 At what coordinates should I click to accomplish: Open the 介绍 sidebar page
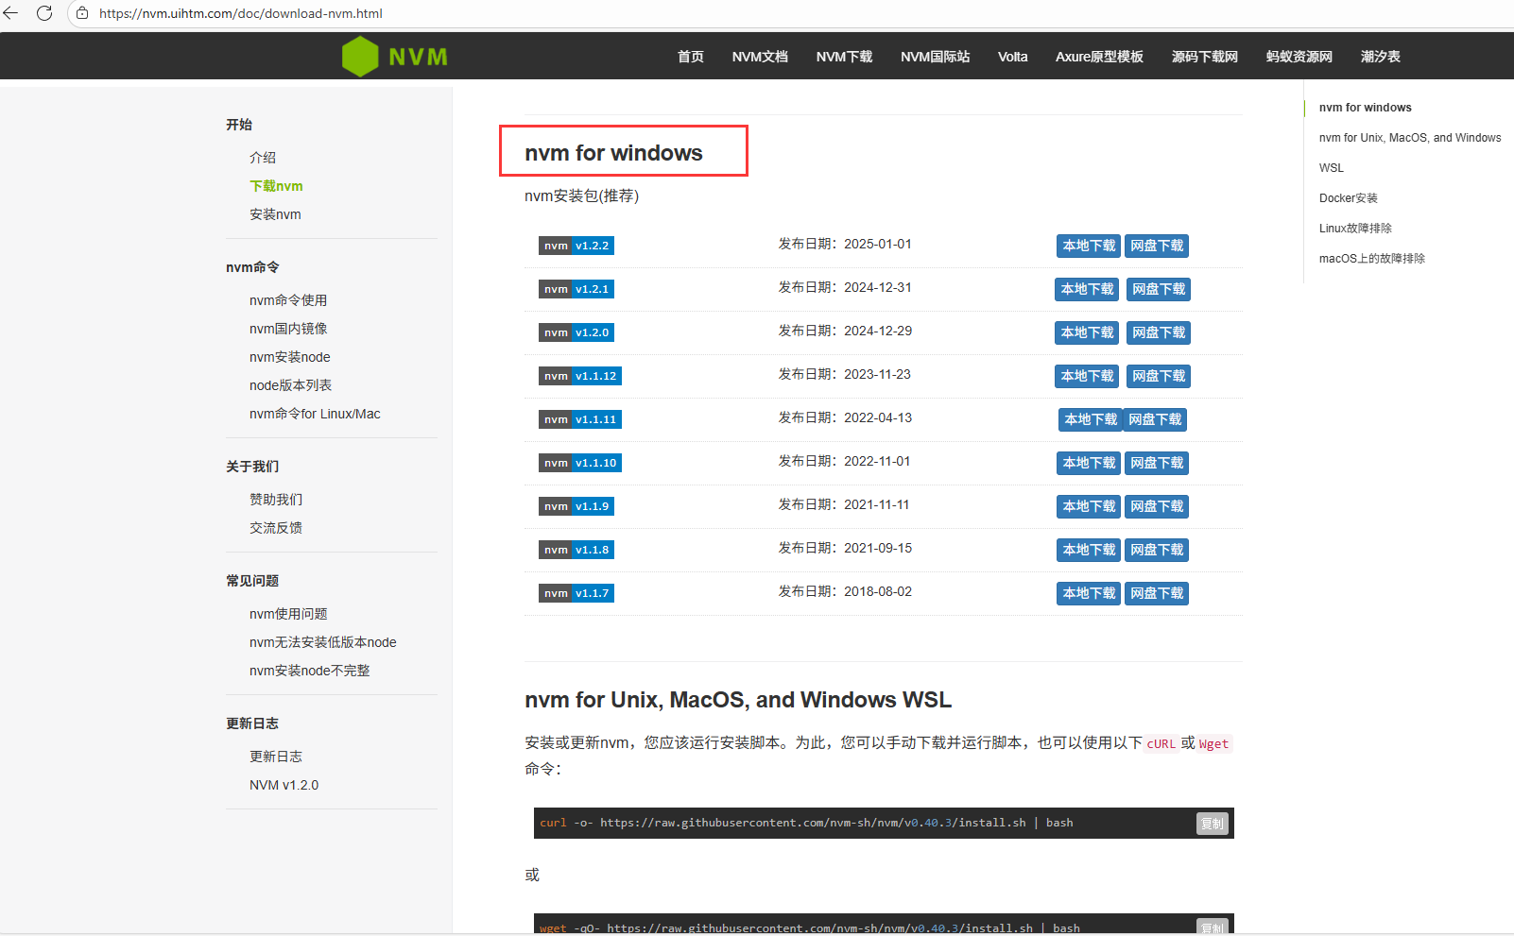tap(263, 158)
